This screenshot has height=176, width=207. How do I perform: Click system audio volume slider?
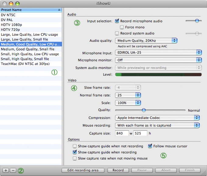coord(194,34)
